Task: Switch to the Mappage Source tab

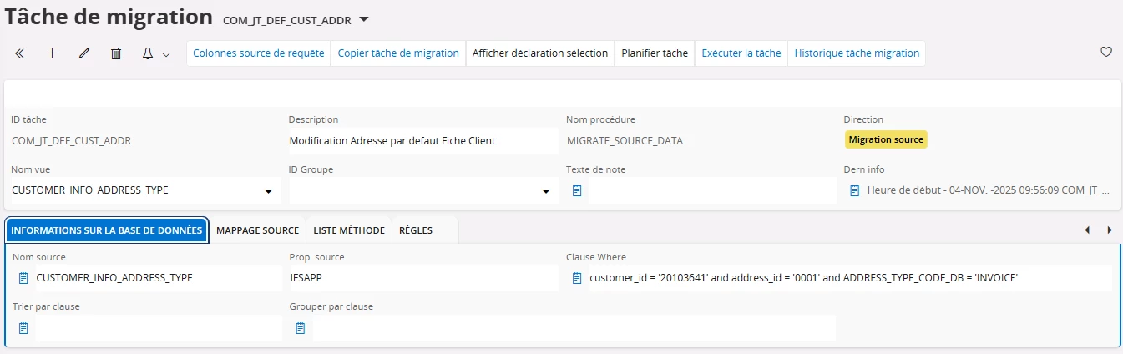Action: 257,230
